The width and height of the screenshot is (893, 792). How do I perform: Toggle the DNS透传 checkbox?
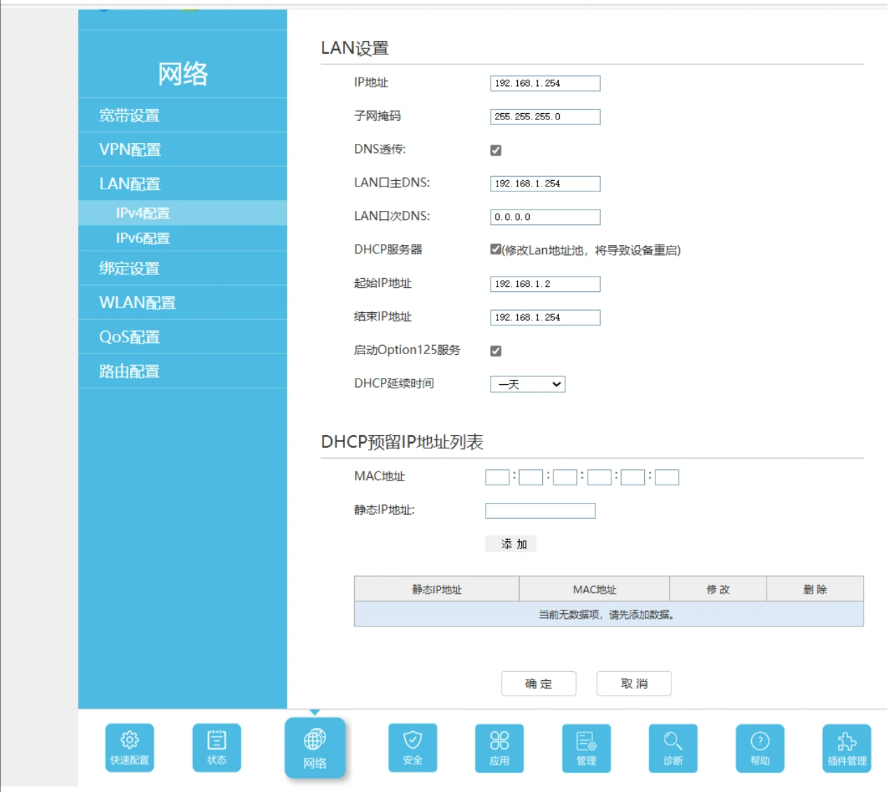pos(496,150)
